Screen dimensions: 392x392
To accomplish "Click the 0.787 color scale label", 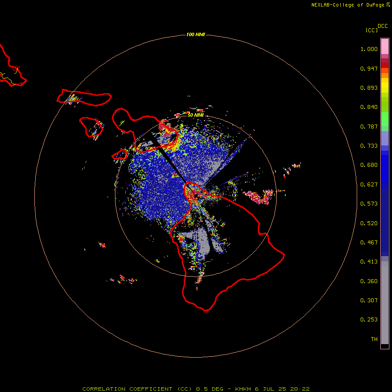I will (369, 126).
